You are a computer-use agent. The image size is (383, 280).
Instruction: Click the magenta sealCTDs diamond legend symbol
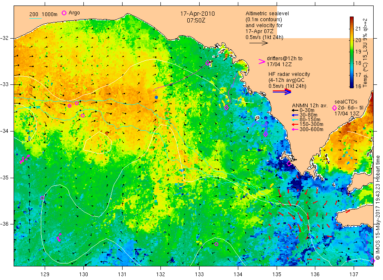click(x=334, y=108)
